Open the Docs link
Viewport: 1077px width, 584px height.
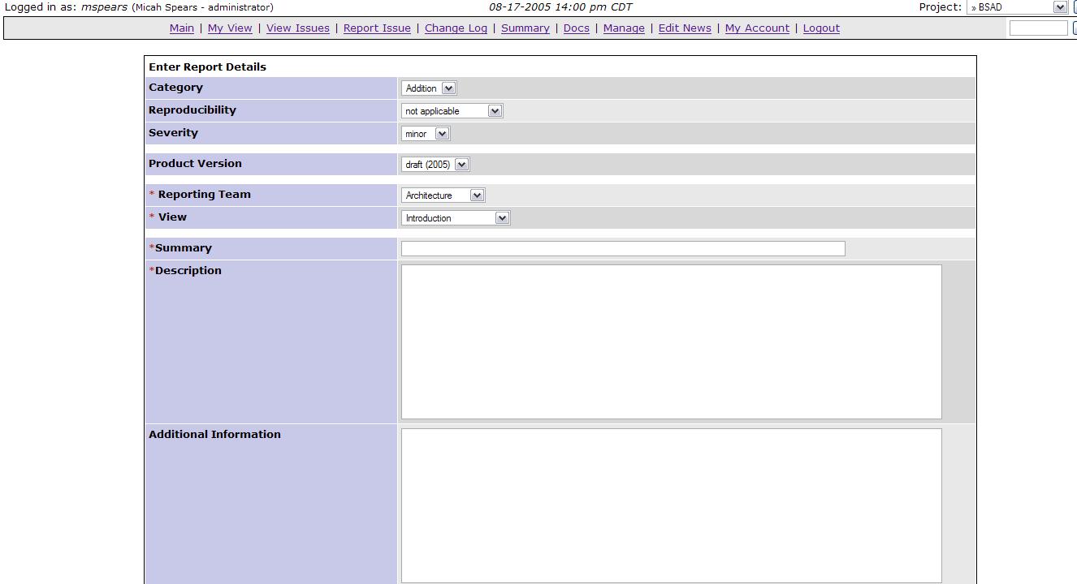pyautogui.click(x=576, y=28)
